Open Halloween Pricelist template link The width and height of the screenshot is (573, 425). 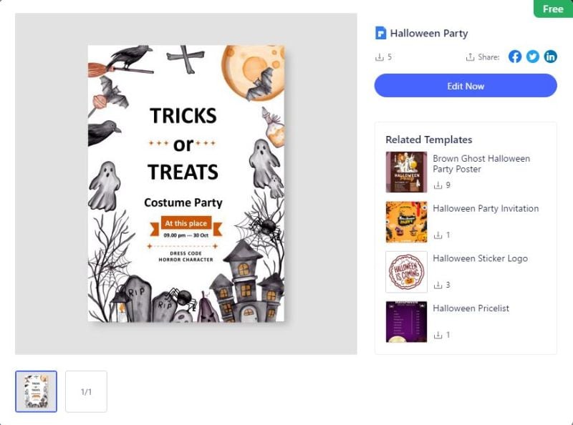471,308
